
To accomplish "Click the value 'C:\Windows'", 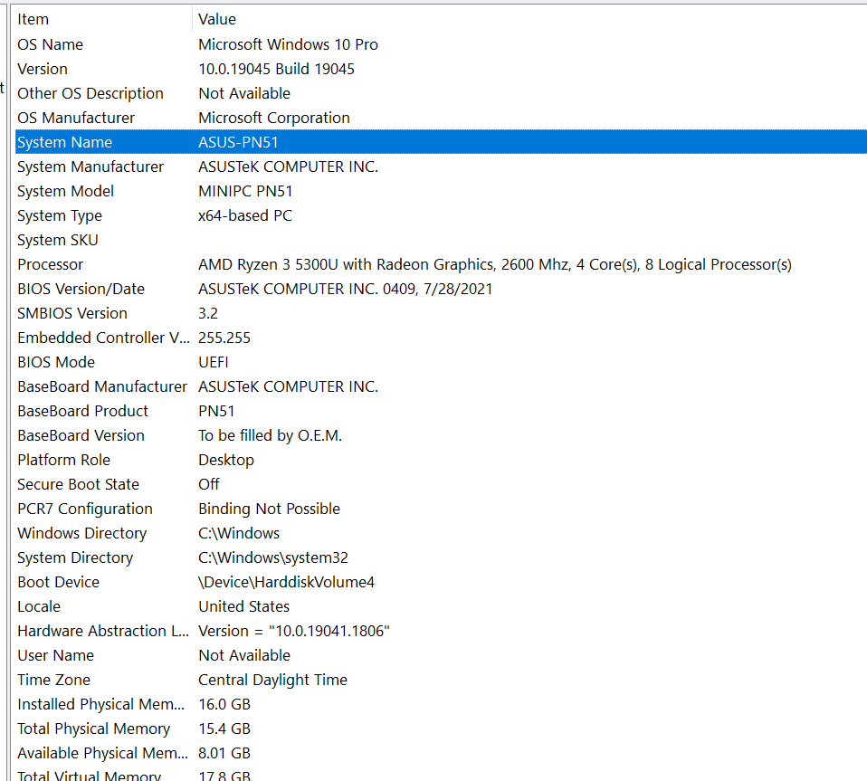I will [x=239, y=533].
